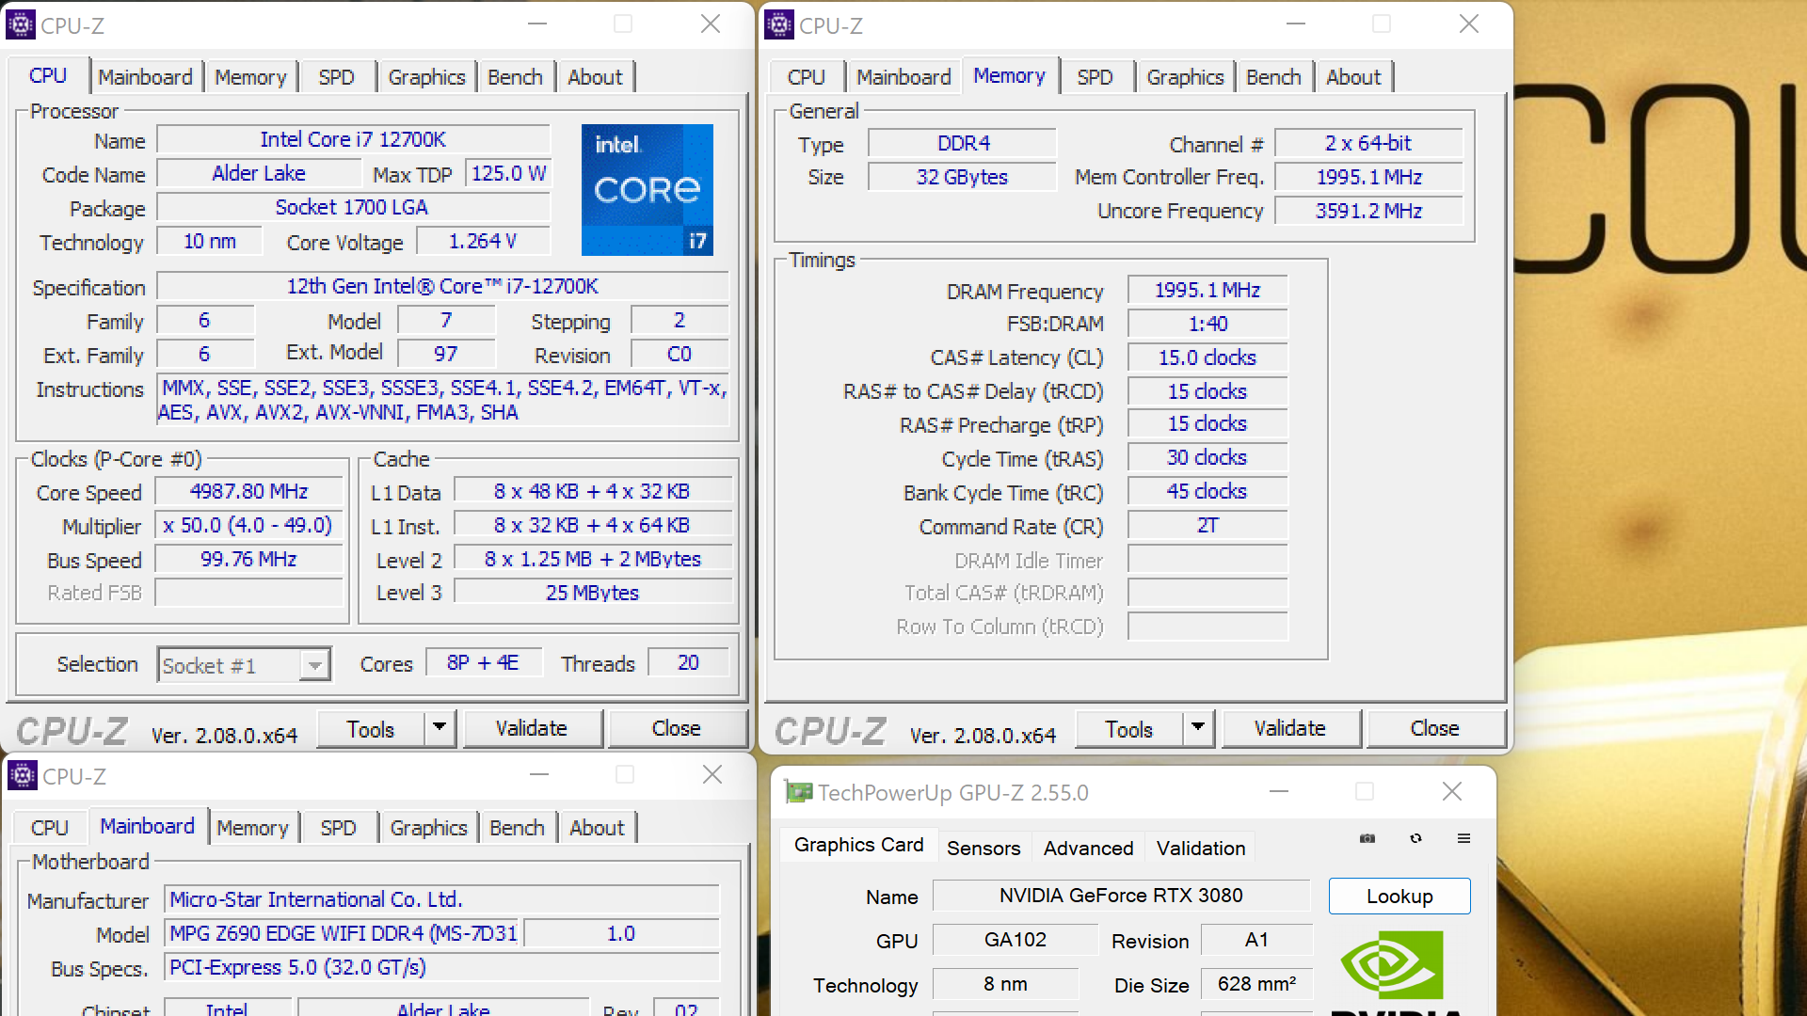Screen dimensions: 1807x1016
Task: Click the CPU-Z app icon in top-left window
Action: point(21,24)
